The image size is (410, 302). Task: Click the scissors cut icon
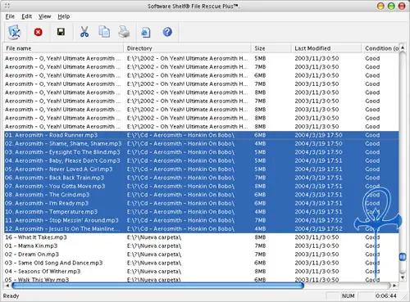(84, 32)
